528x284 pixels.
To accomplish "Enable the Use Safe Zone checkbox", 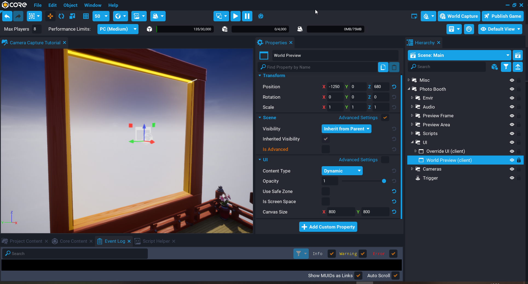I will pos(325,191).
